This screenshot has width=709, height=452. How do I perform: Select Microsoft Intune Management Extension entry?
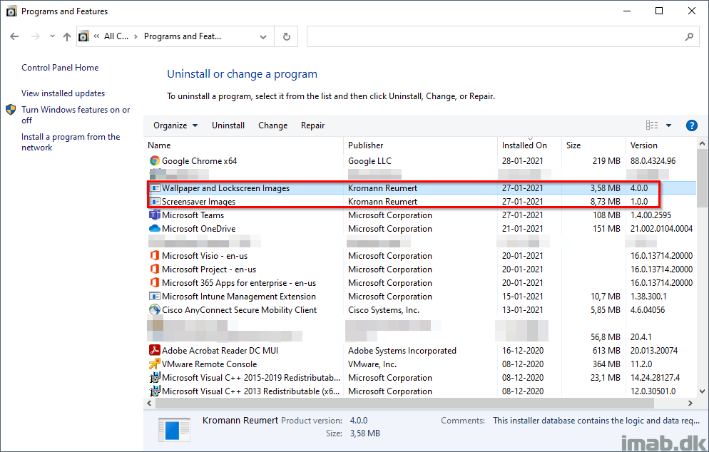239,297
